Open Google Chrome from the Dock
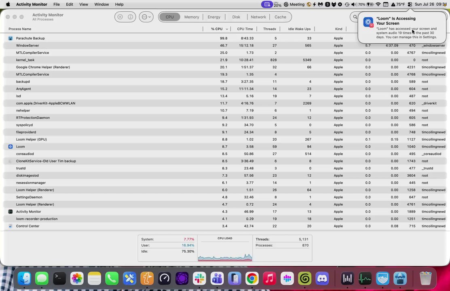Image resolution: width=450 pixels, height=291 pixels. coord(252,278)
